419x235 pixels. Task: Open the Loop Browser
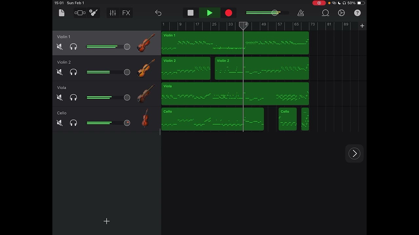325,13
